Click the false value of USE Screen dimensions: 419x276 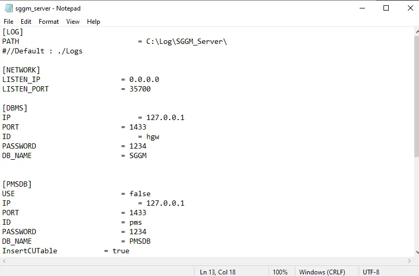point(140,194)
